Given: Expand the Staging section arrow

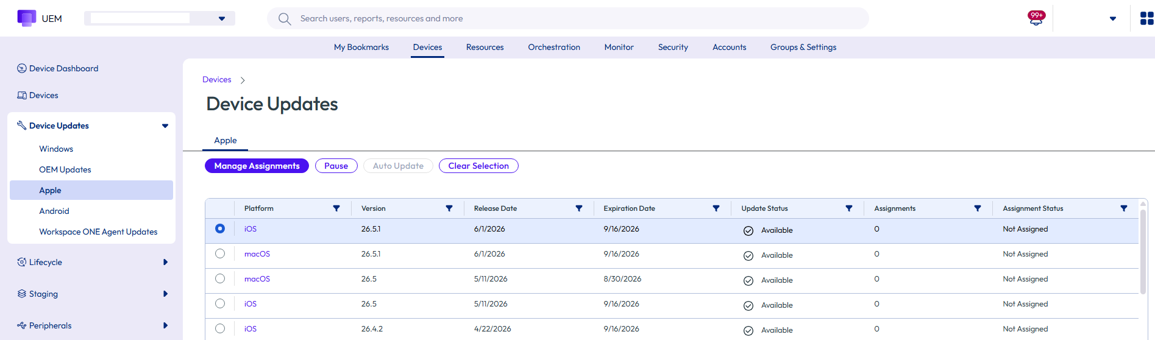Looking at the screenshot, I should [x=165, y=294].
